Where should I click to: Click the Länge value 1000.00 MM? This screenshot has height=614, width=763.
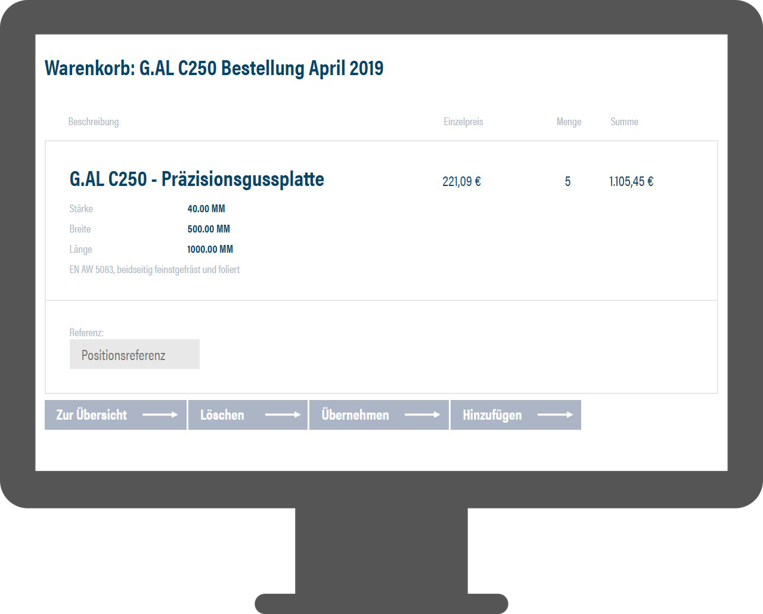tap(210, 249)
